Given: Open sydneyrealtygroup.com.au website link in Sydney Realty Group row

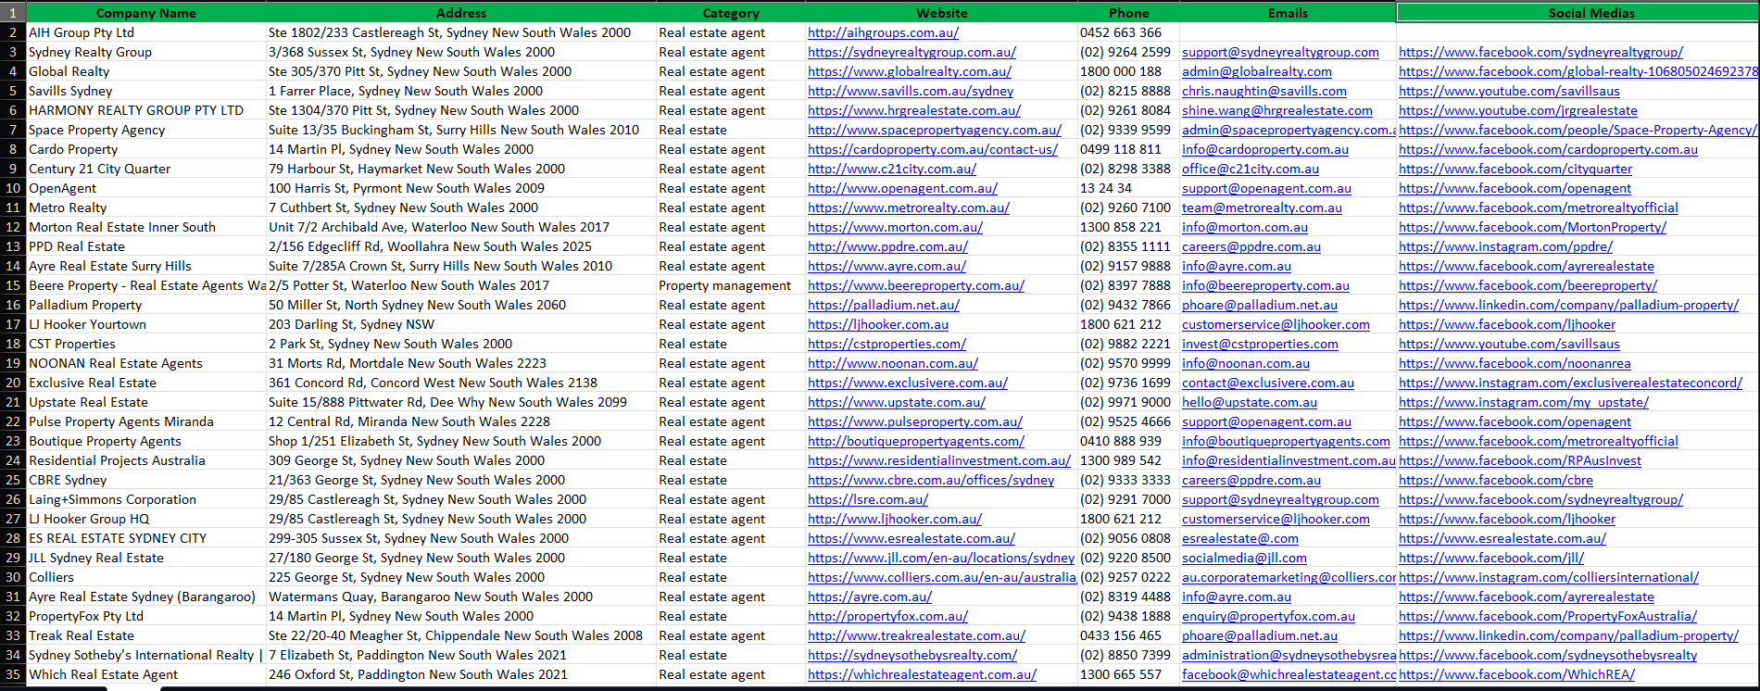Looking at the screenshot, I should point(911,52).
